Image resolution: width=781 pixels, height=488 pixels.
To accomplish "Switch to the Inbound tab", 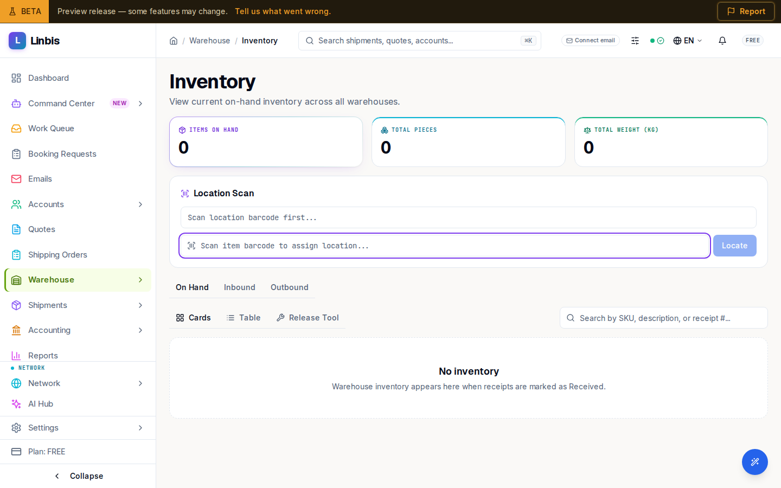I will click(240, 287).
